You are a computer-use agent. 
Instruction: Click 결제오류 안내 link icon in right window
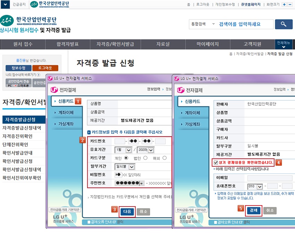pos(241,222)
